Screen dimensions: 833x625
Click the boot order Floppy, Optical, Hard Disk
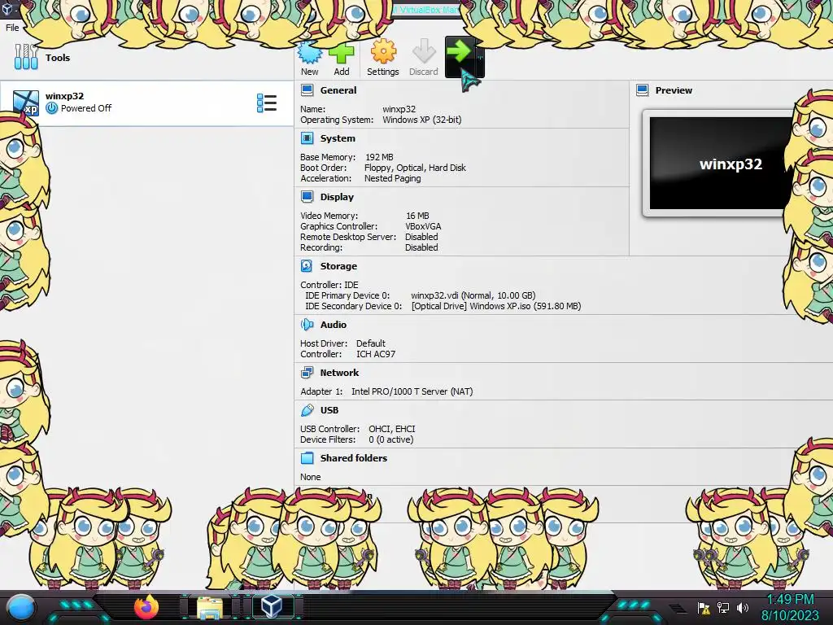click(x=415, y=168)
